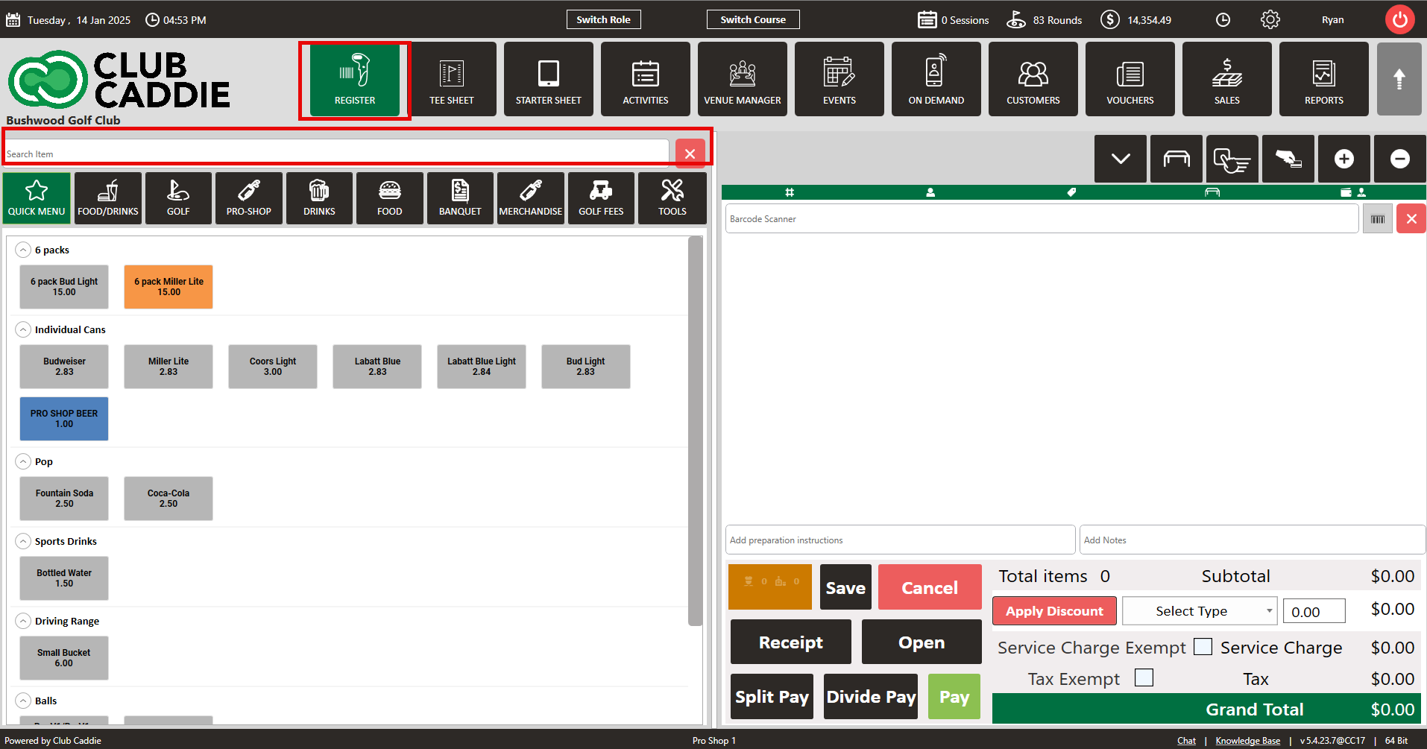This screenshot has height=749, width=1427.
Task: Click the gray up-arrow collapse button
Action: tap(1399, 79)
